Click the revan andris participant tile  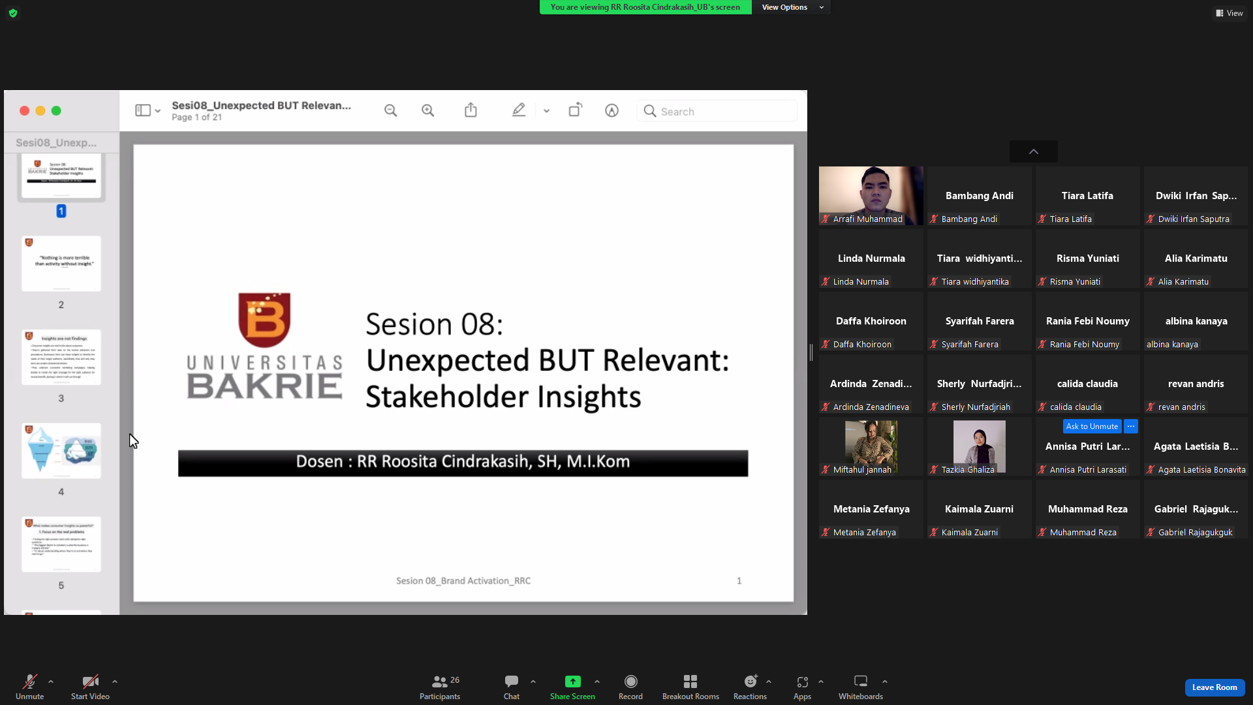tap(1196, 384)
